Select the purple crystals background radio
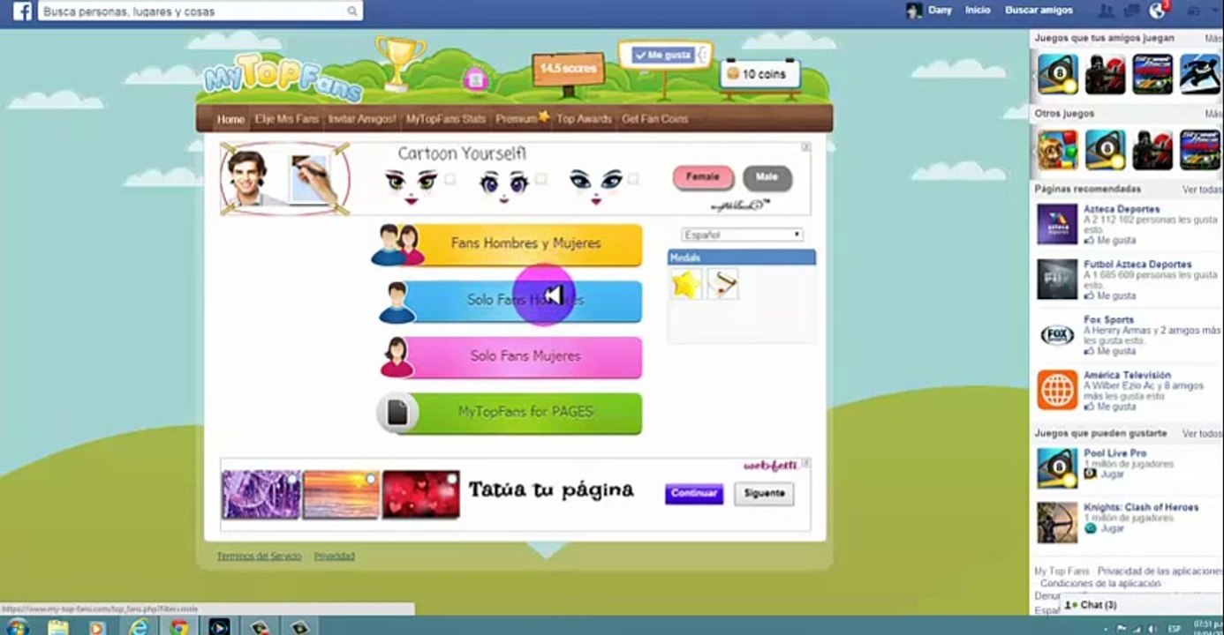Viewport: 1224px width, 635px height. tap(291, 479)
